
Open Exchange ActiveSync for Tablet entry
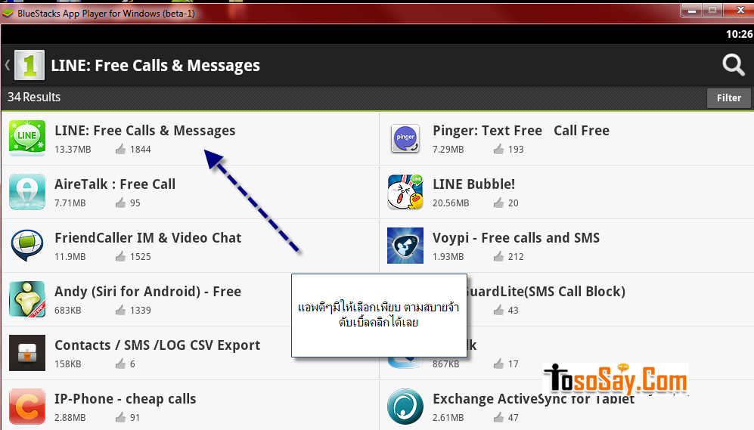[x=533, y=399]
